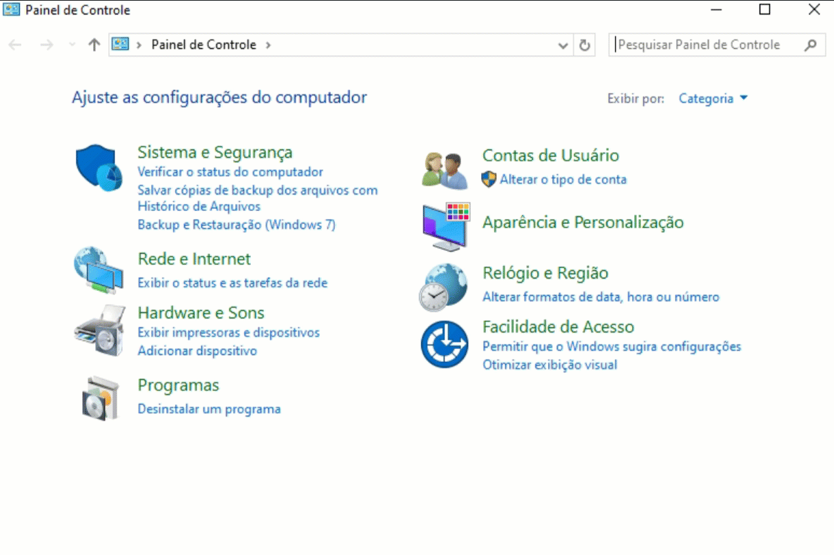
Task: Open the Rede e Internet heading
Action: click(194, 259)
